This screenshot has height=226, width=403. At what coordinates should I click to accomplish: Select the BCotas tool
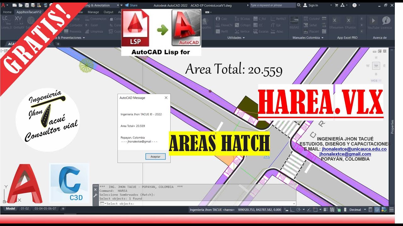pyautogui.click(x=242, y=19)
